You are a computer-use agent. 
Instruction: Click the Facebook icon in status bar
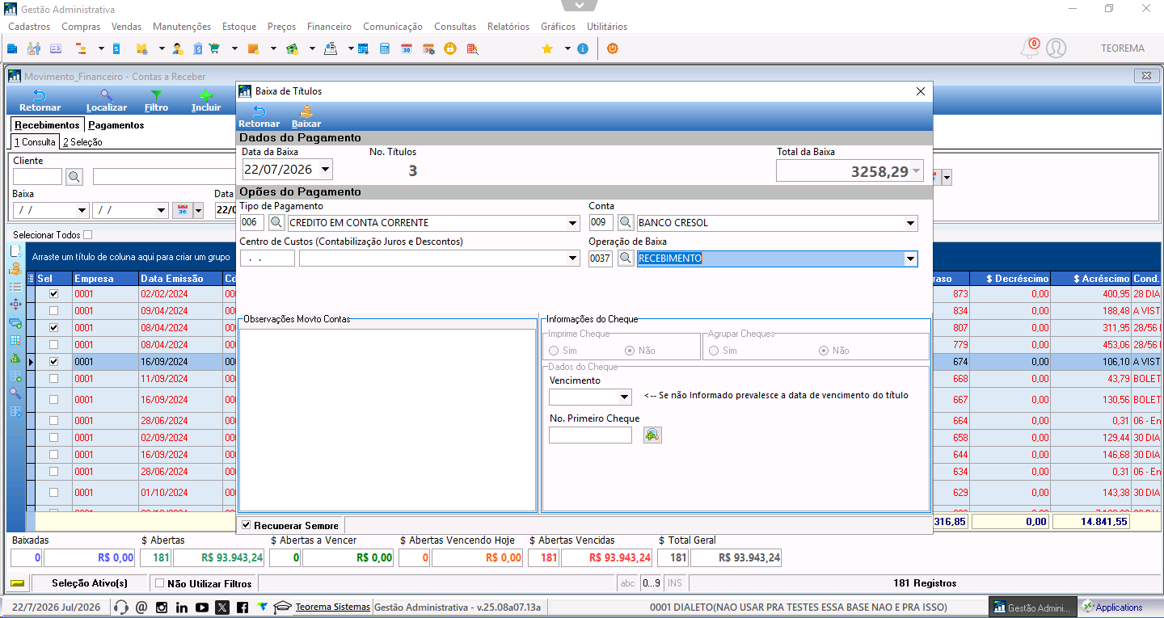tap(242, 607)
